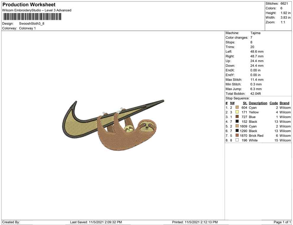Click the 'Brand' column header
The height and width of the screenshot is (225, 293).
click(x=284, y=103)
